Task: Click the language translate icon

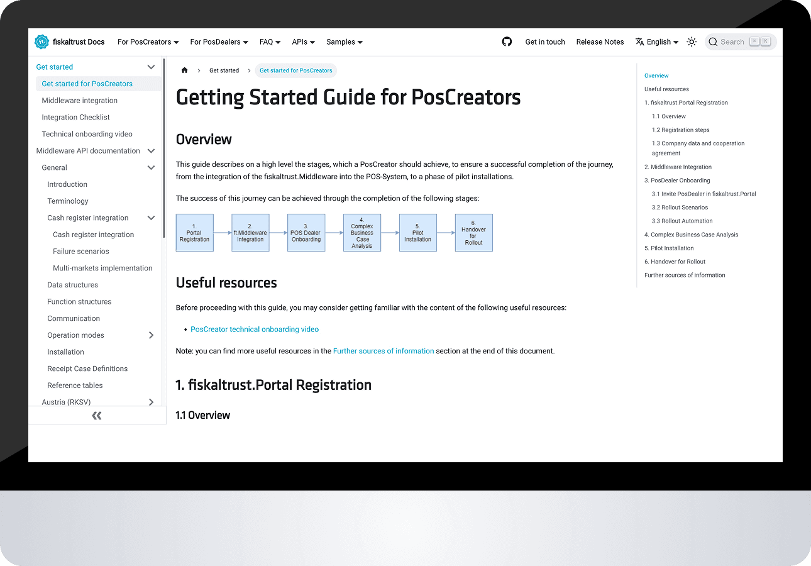Action: (640, 42)
